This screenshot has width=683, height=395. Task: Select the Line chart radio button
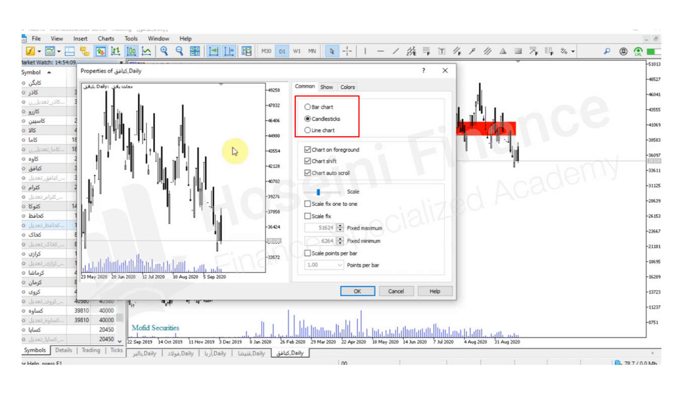(x=308, y=130)
